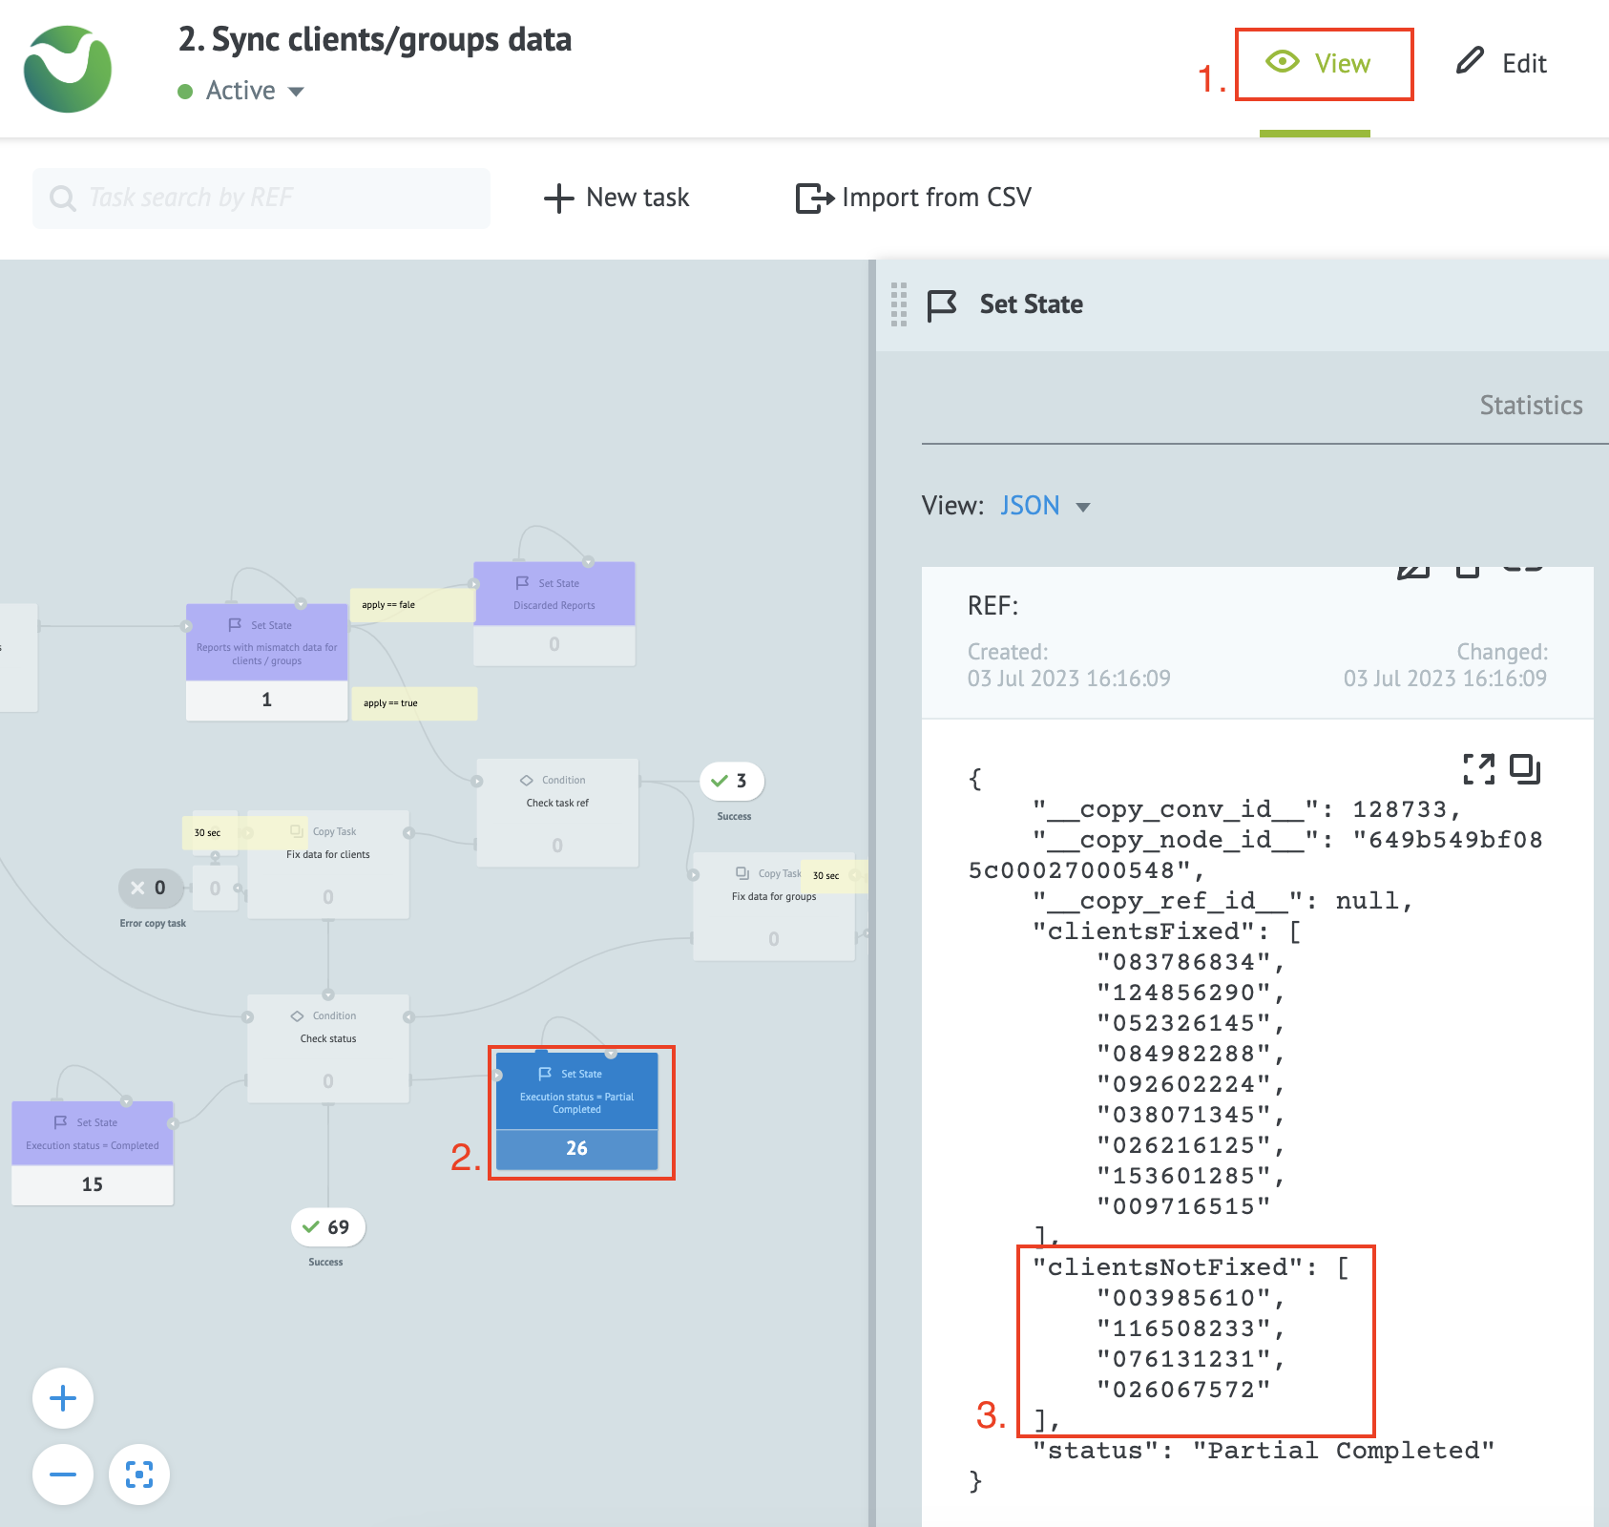Switch to View mode tab
The width and height of the screenshot is (1609, 1527).
click(x=1324, y=64)
